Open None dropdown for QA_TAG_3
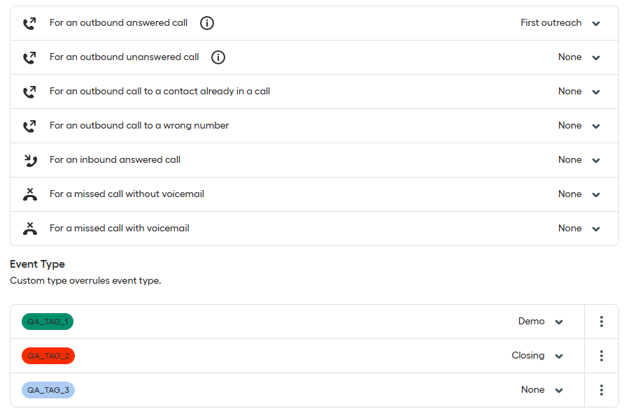The height and width of the screenshot is (411, 624). coord(559,390)
